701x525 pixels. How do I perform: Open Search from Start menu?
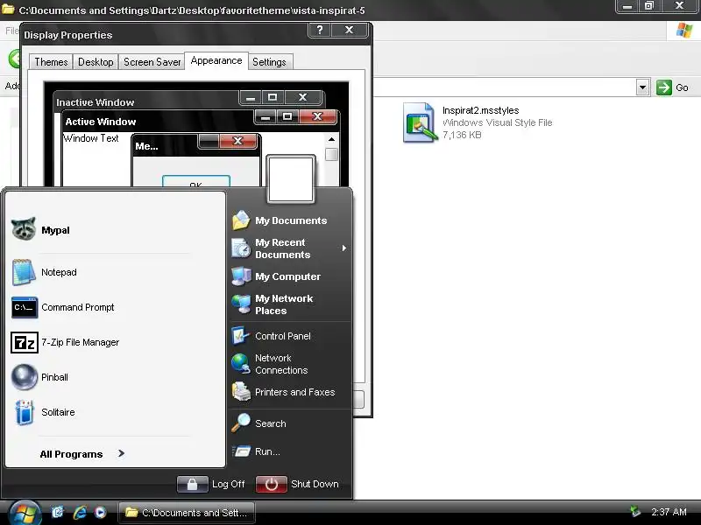tap(258, 423)
